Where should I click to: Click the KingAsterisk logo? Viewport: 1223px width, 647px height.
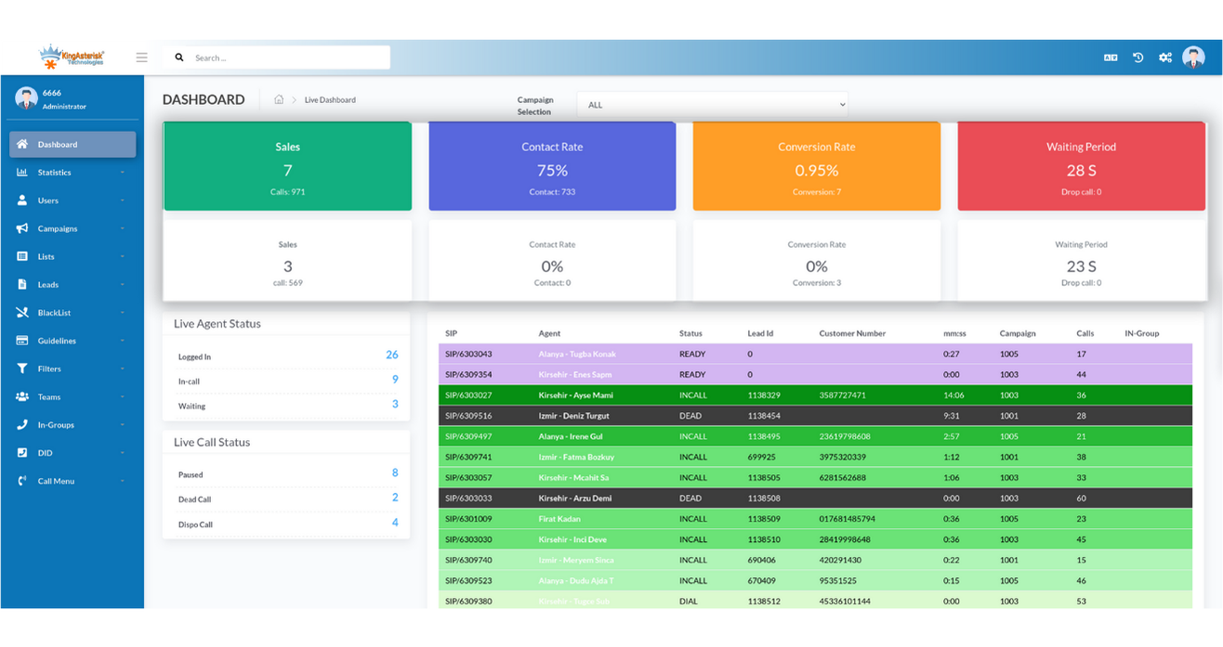click(72, 58)
